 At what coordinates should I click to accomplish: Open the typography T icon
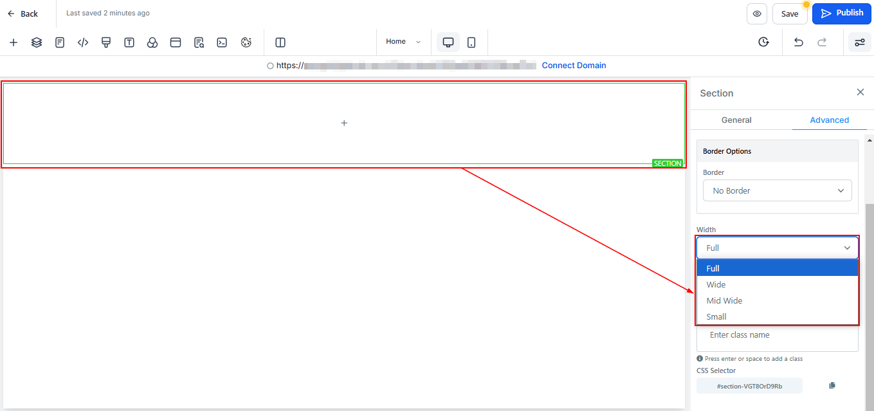tap(129, 42)
